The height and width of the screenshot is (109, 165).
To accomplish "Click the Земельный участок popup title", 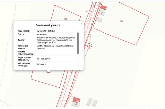I will pos(48,25).
